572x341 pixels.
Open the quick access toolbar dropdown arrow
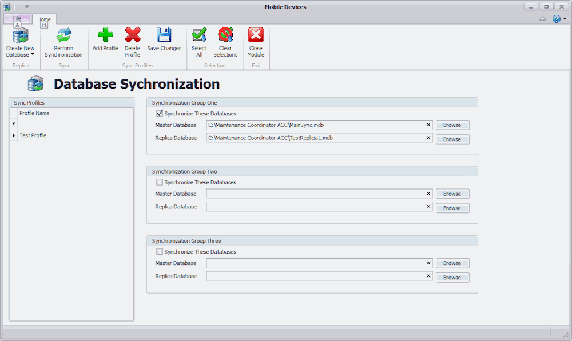(27, 7)
